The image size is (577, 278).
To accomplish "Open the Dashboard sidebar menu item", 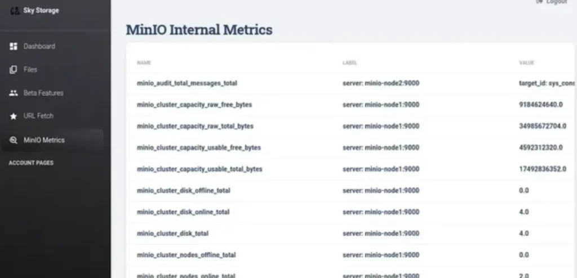I will [x=39, y=46].
